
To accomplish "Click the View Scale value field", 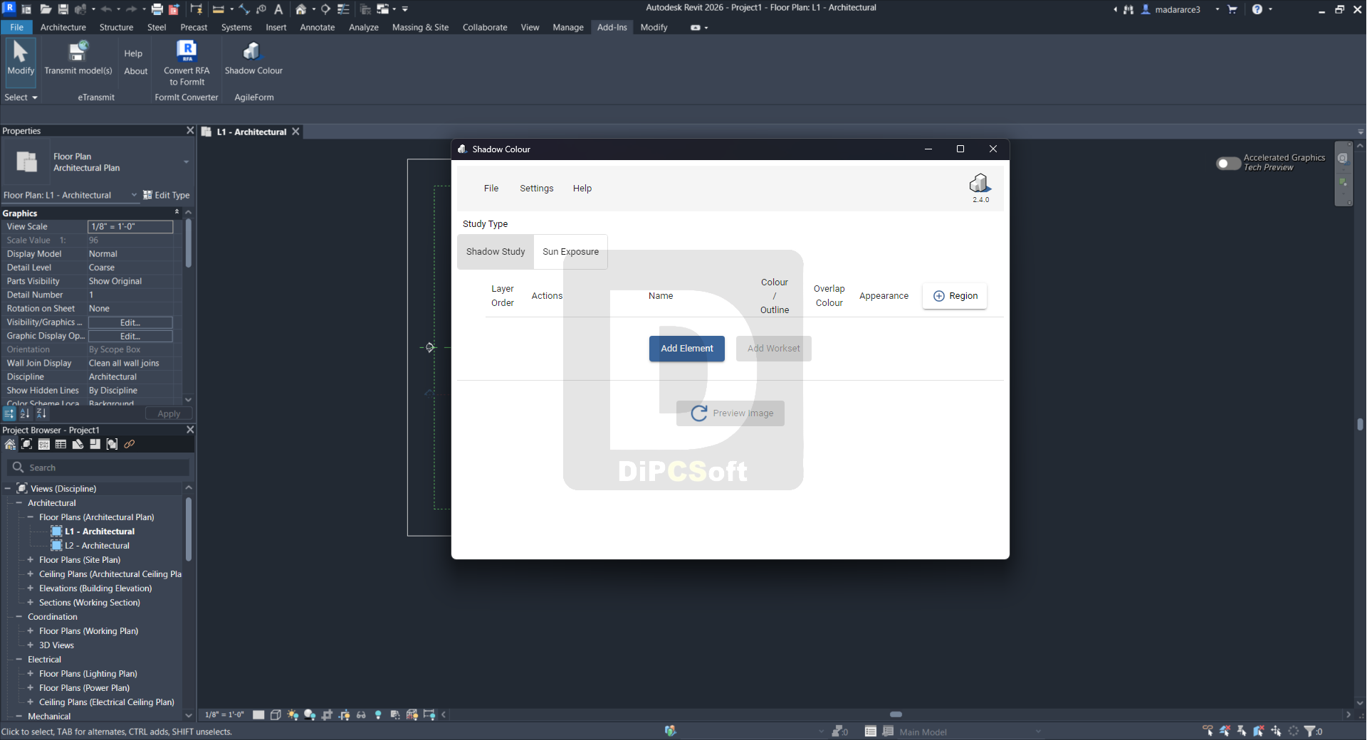I will point(130,226).
